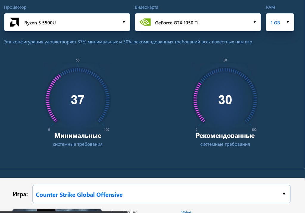Click системные требования under Рекомендованные
This screenshot has width=305, height=213.
pos(225,144)
